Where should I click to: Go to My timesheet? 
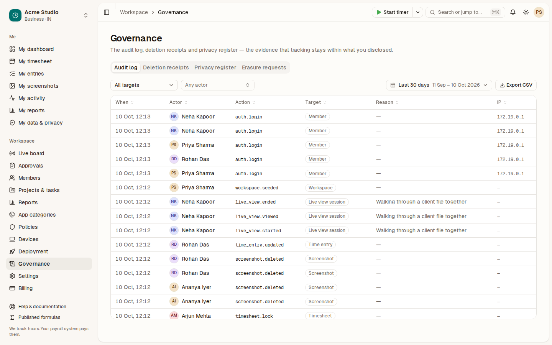tap(49, 61)
